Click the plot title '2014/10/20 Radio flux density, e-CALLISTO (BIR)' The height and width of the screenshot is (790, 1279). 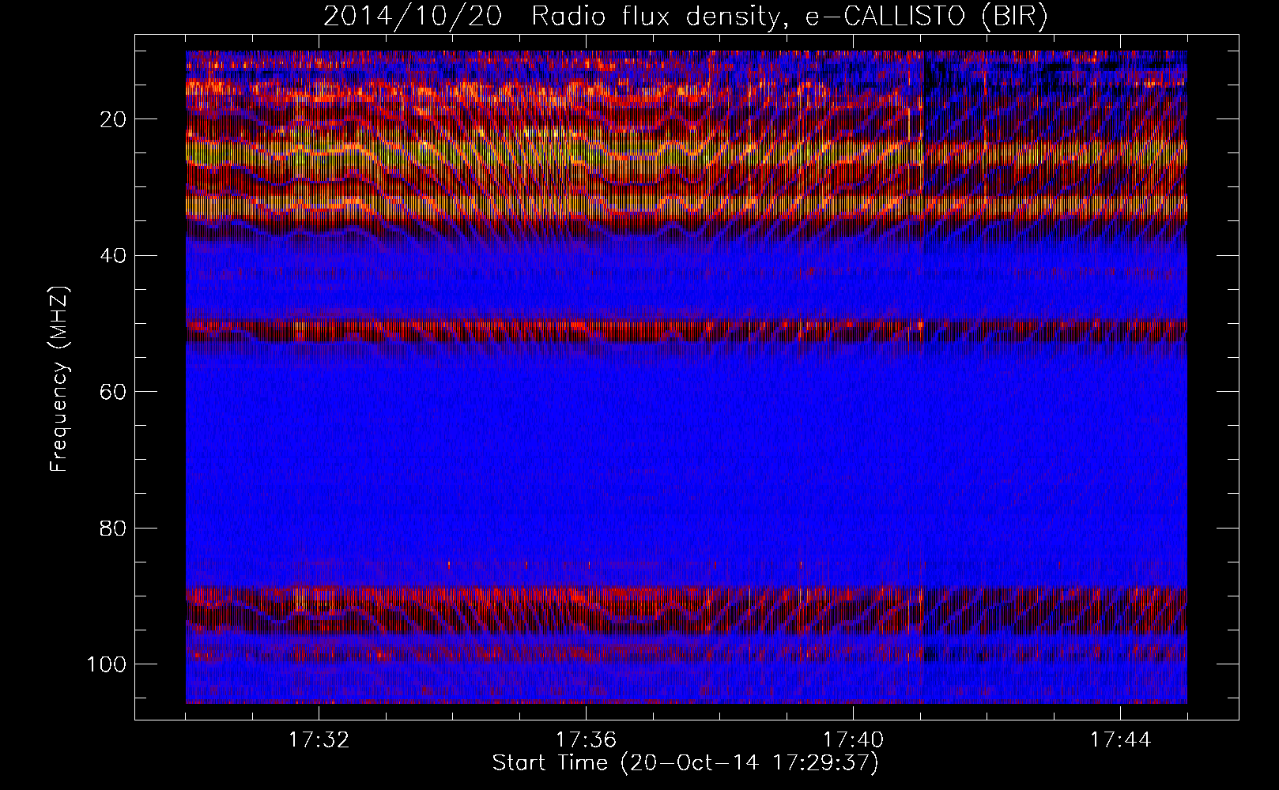(x=685, y=16)
